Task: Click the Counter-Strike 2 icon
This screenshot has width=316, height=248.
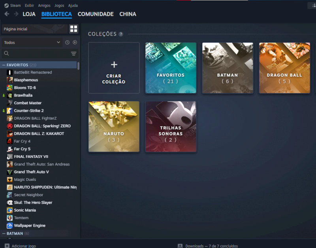Action: 9,111
